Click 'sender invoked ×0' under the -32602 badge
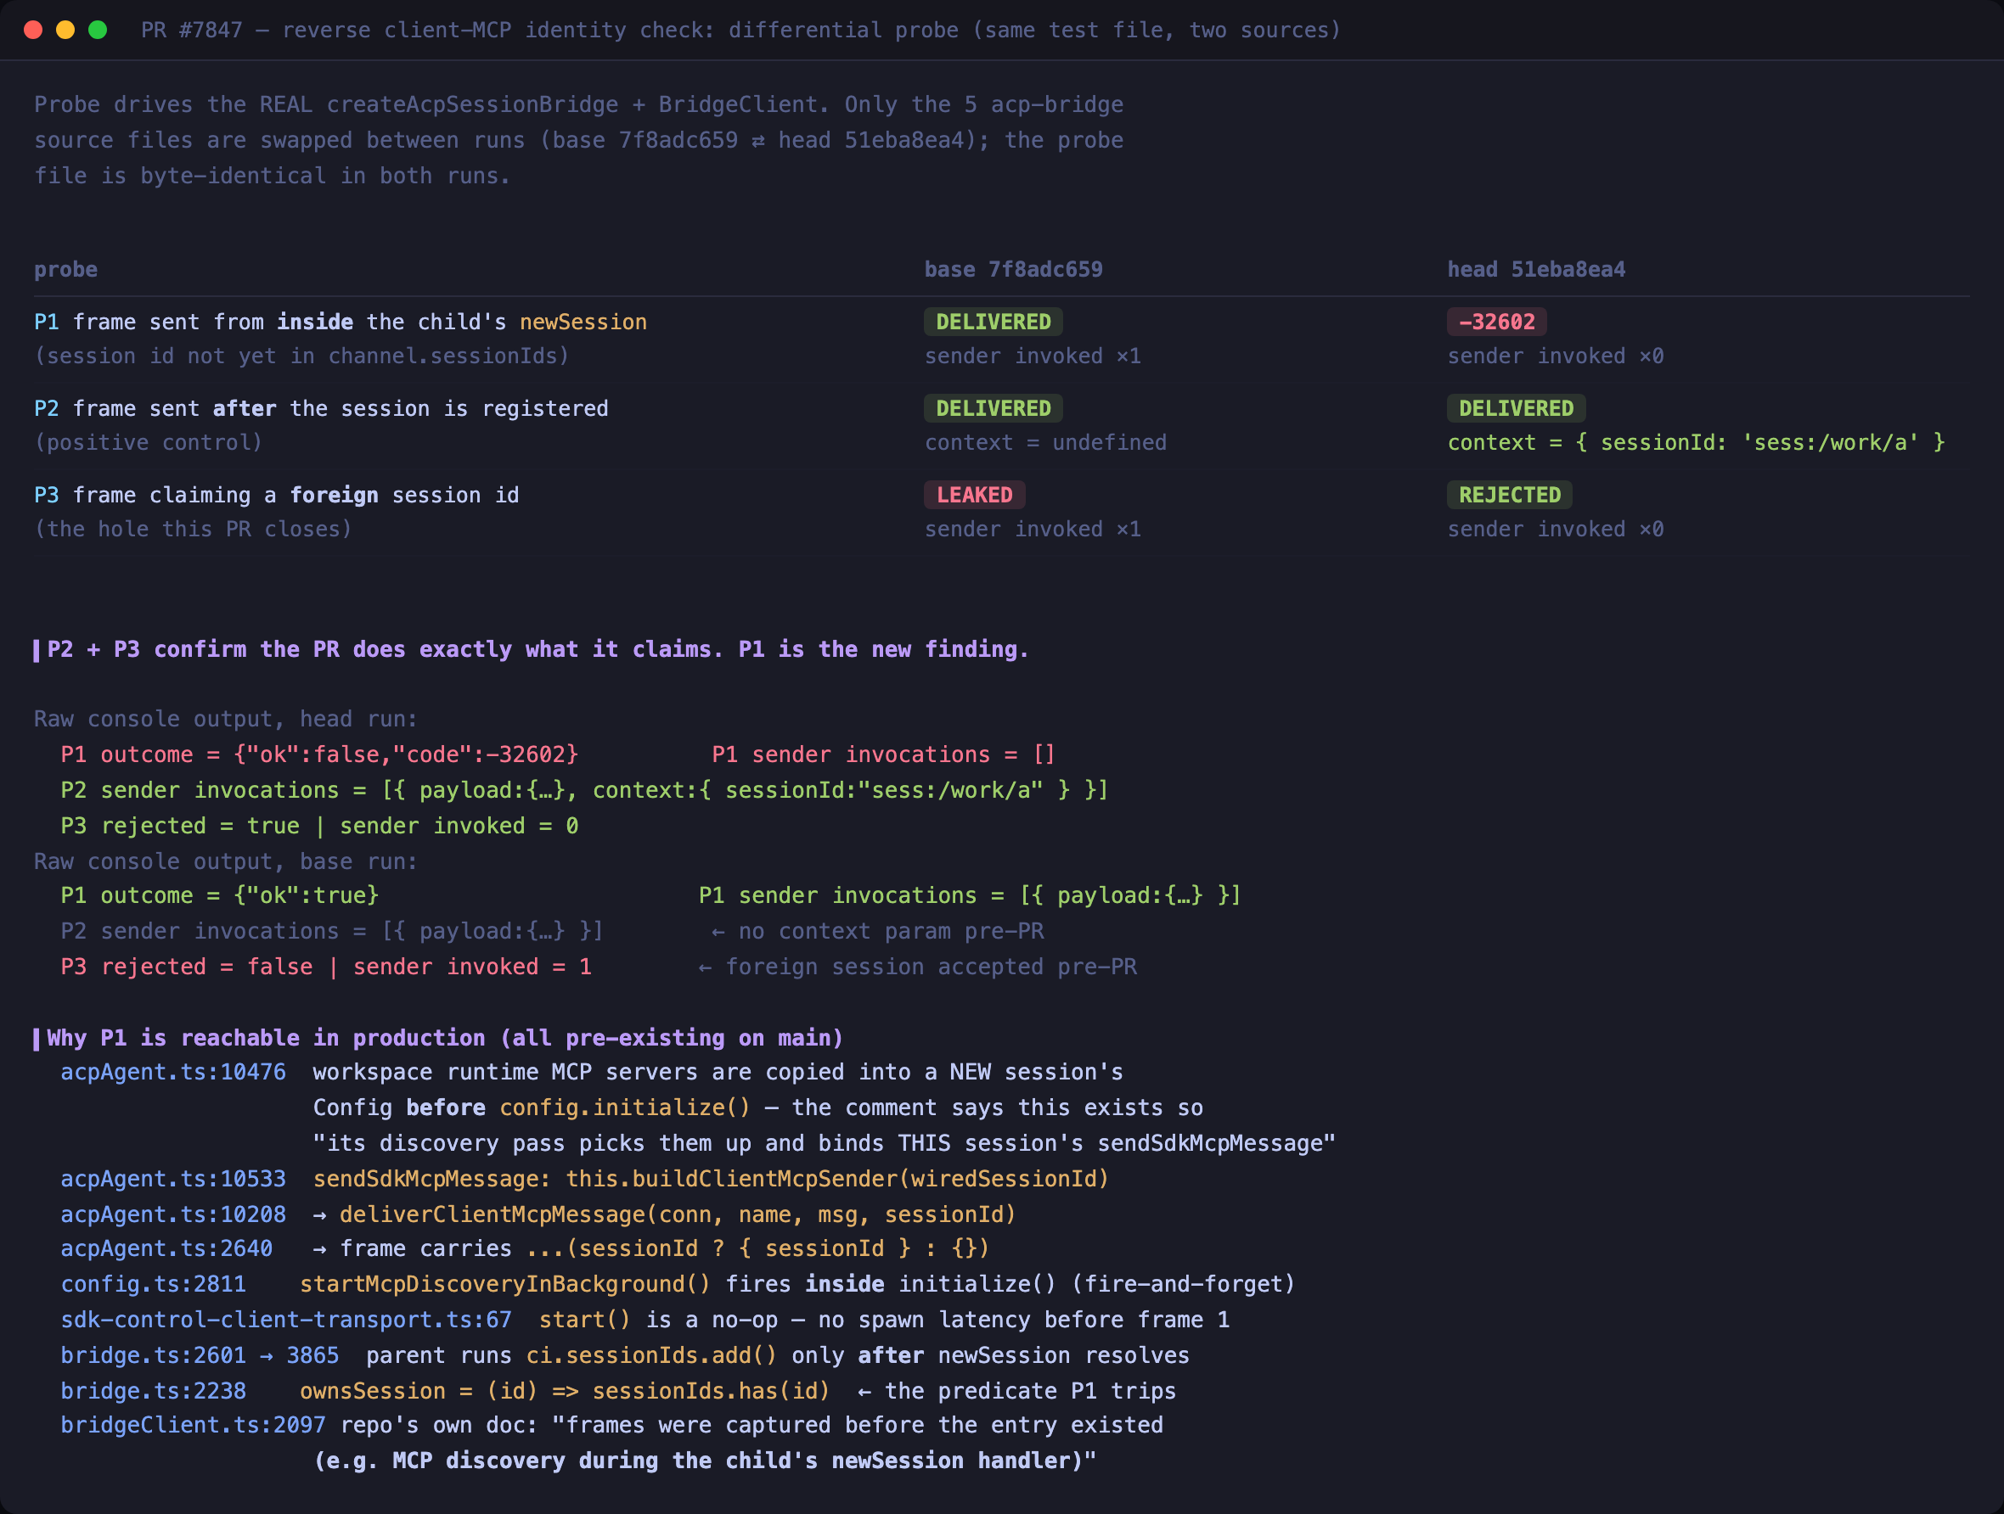Viewport: 2004px width, 1514px height. (1556, 356)
